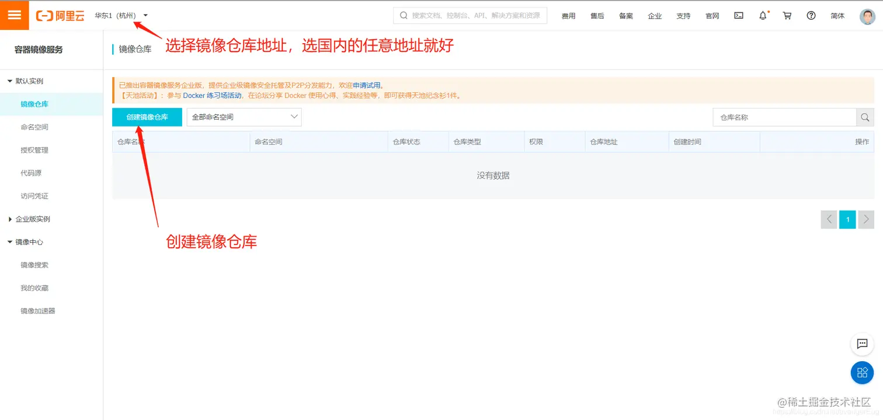Run repository name search with the magnifier
This screenshot has width=883, height=420.
pyautogui.click(x=865, y=117)
